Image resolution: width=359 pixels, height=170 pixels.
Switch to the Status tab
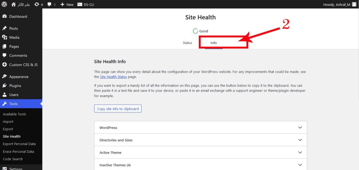click(187, 43)
